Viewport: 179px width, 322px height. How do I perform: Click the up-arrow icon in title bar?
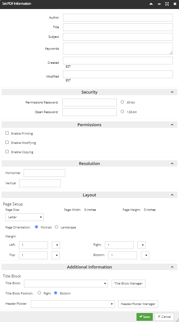(151, 4)
